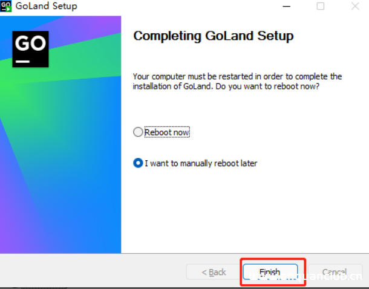Click empty footer area left of Back
This screenshot has width=369, height=289.
click(91, 272)
